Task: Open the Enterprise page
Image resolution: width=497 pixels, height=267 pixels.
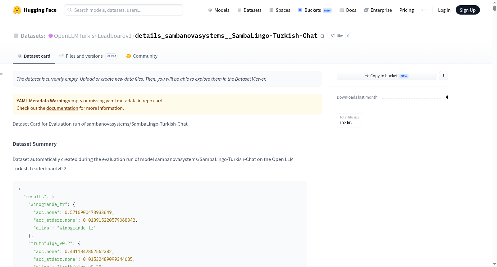Action: point(378,10)
